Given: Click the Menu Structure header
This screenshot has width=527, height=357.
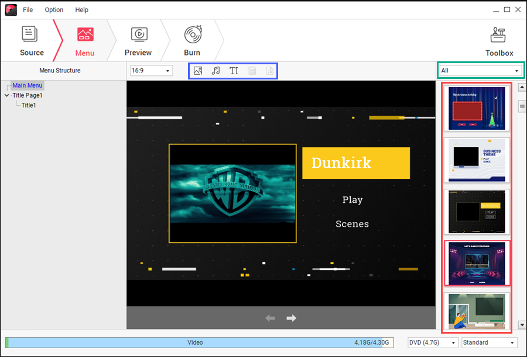Looking at the screenshot, I should (x=60, y=71).
